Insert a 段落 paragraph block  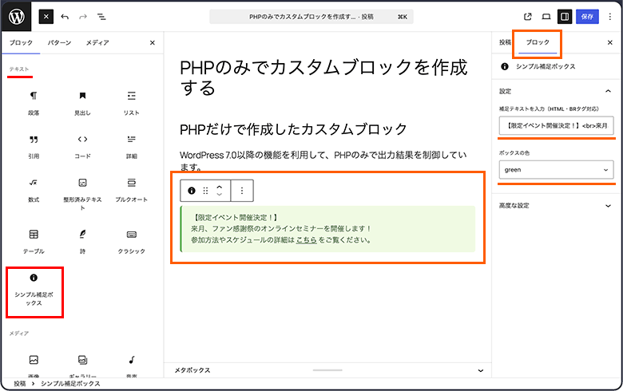[34, 103]
